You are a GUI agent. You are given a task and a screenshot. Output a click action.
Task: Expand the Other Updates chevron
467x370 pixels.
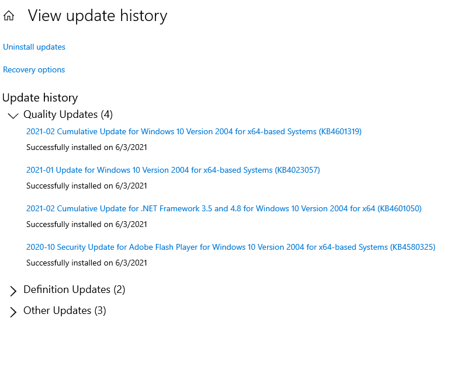[x=13, y=312]
